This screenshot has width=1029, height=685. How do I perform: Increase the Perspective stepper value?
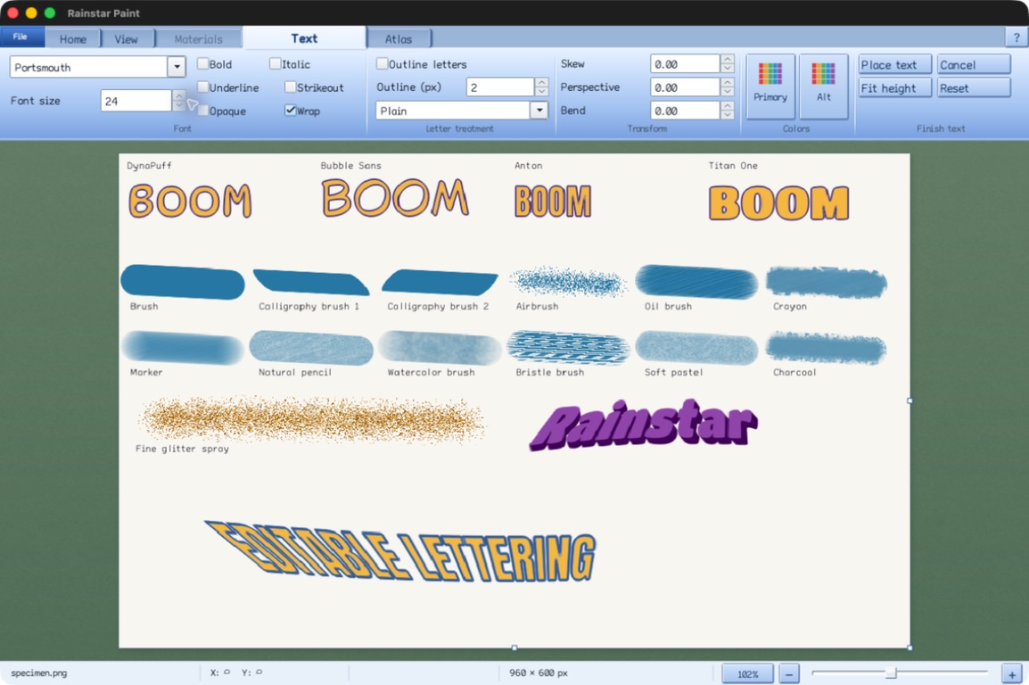point(727,83)
